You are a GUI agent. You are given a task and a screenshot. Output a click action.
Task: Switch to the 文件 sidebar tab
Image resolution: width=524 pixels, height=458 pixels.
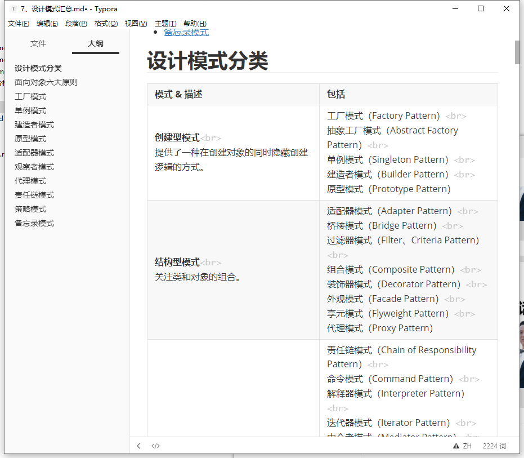tap(38, 43)
